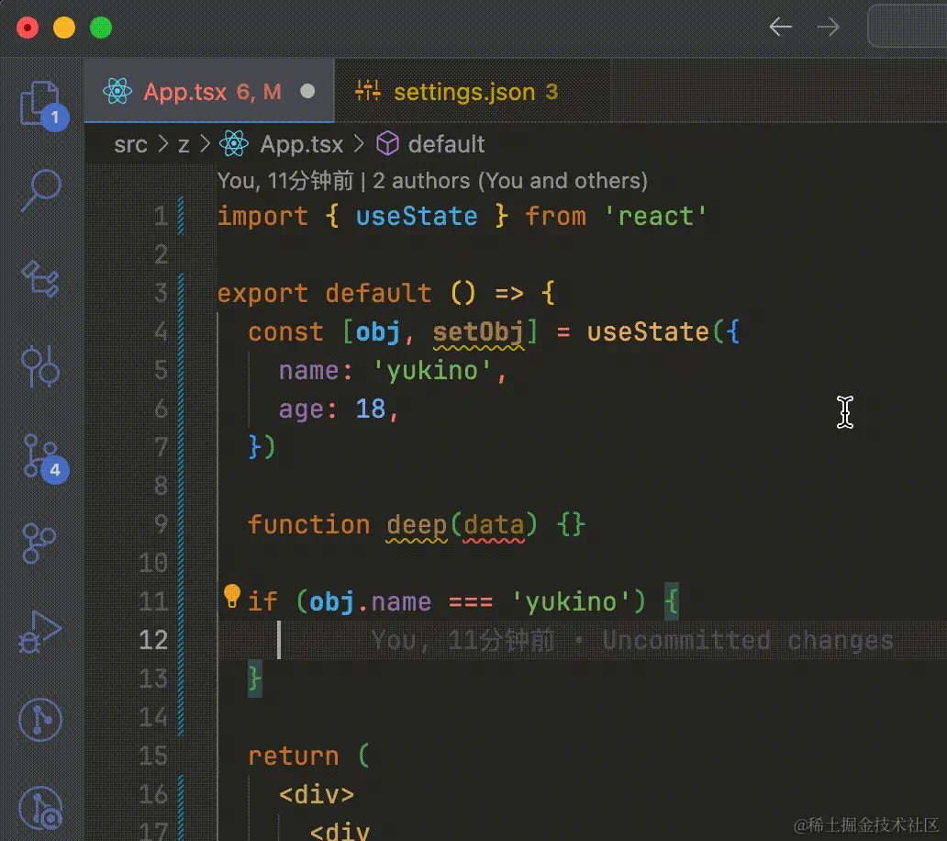The image size is (947, 841).
Task: Select the App.tsx breadcrumb segment
Action: click(301, 144)
